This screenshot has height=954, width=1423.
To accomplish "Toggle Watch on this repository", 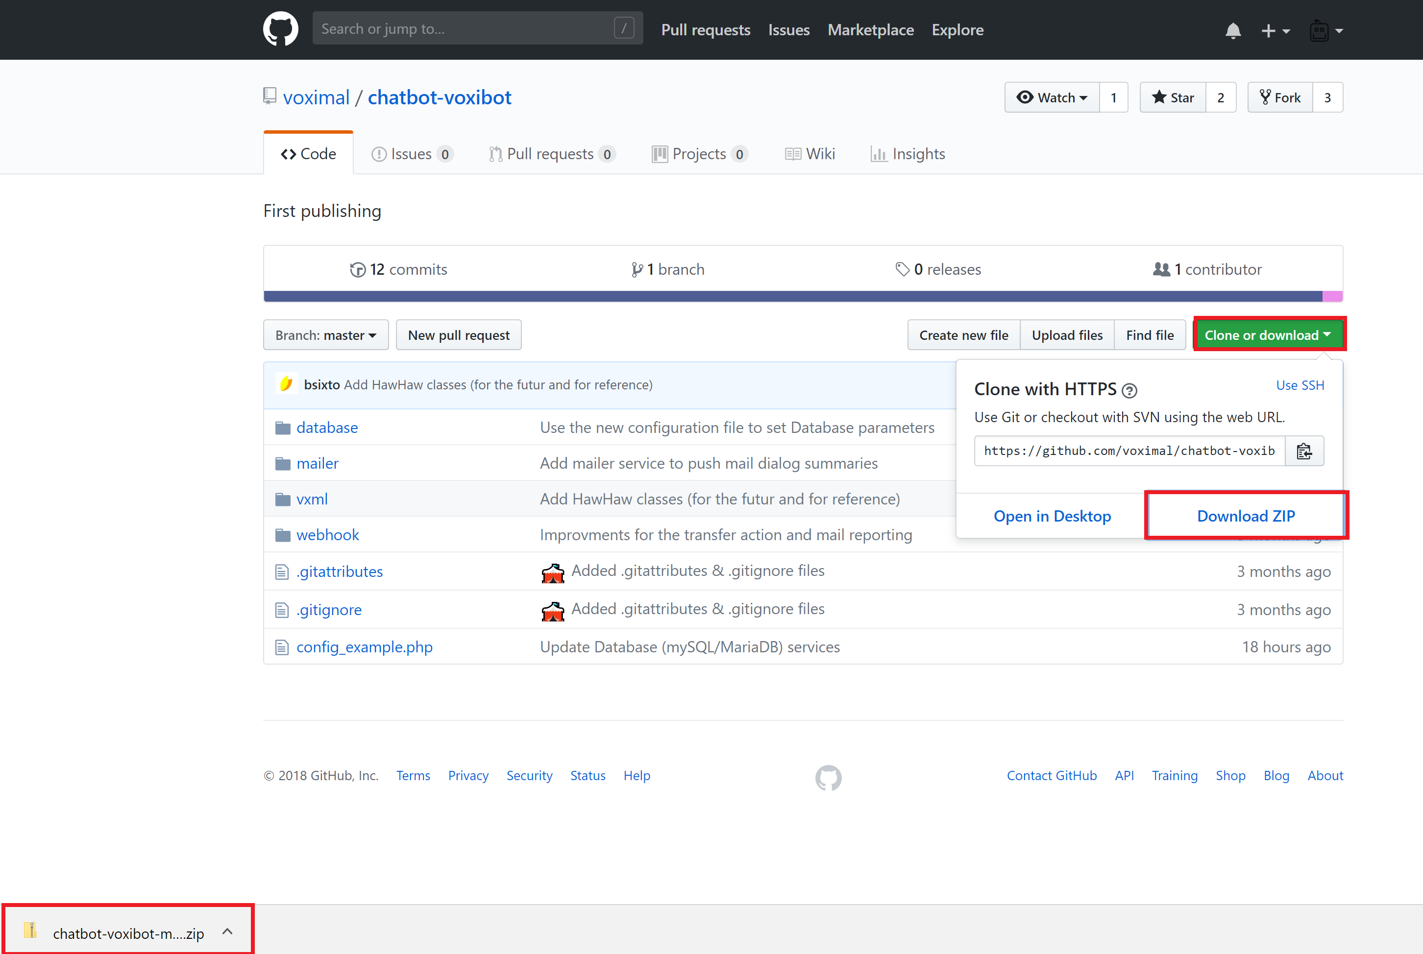I will pos(1052,97).
